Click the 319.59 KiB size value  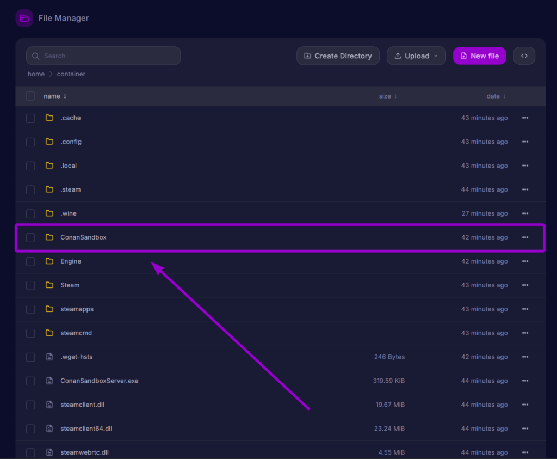(x=388, y=381)
